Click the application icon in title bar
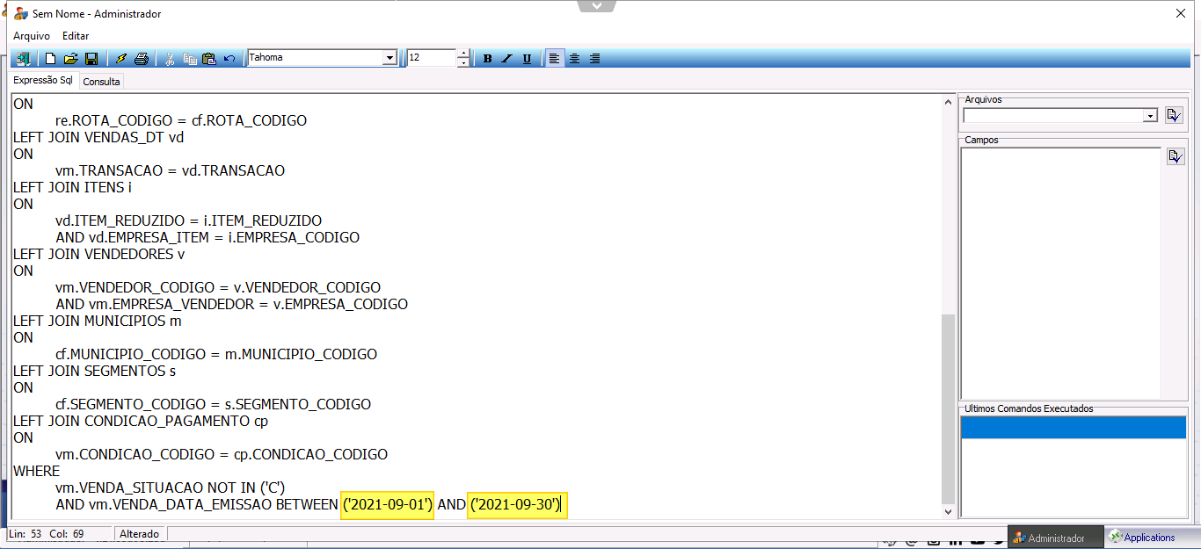Screen dimensions: 1201x549 20,14
